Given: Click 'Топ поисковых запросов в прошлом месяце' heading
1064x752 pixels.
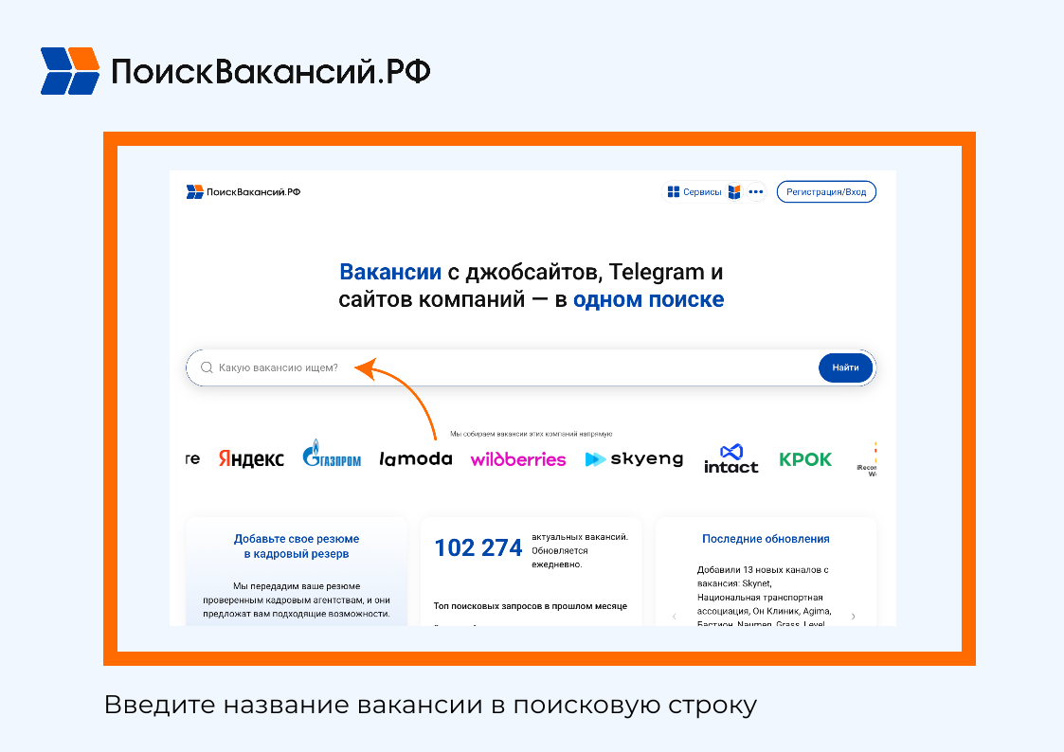Looking at the screenshot, I should tap(531, 606).
